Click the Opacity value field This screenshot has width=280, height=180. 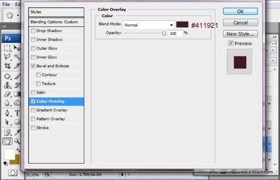pyautogui.click(x=175, y=33)
